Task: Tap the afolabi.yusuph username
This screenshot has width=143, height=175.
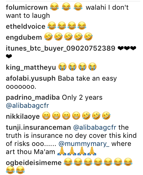Action: click(31, 78)
